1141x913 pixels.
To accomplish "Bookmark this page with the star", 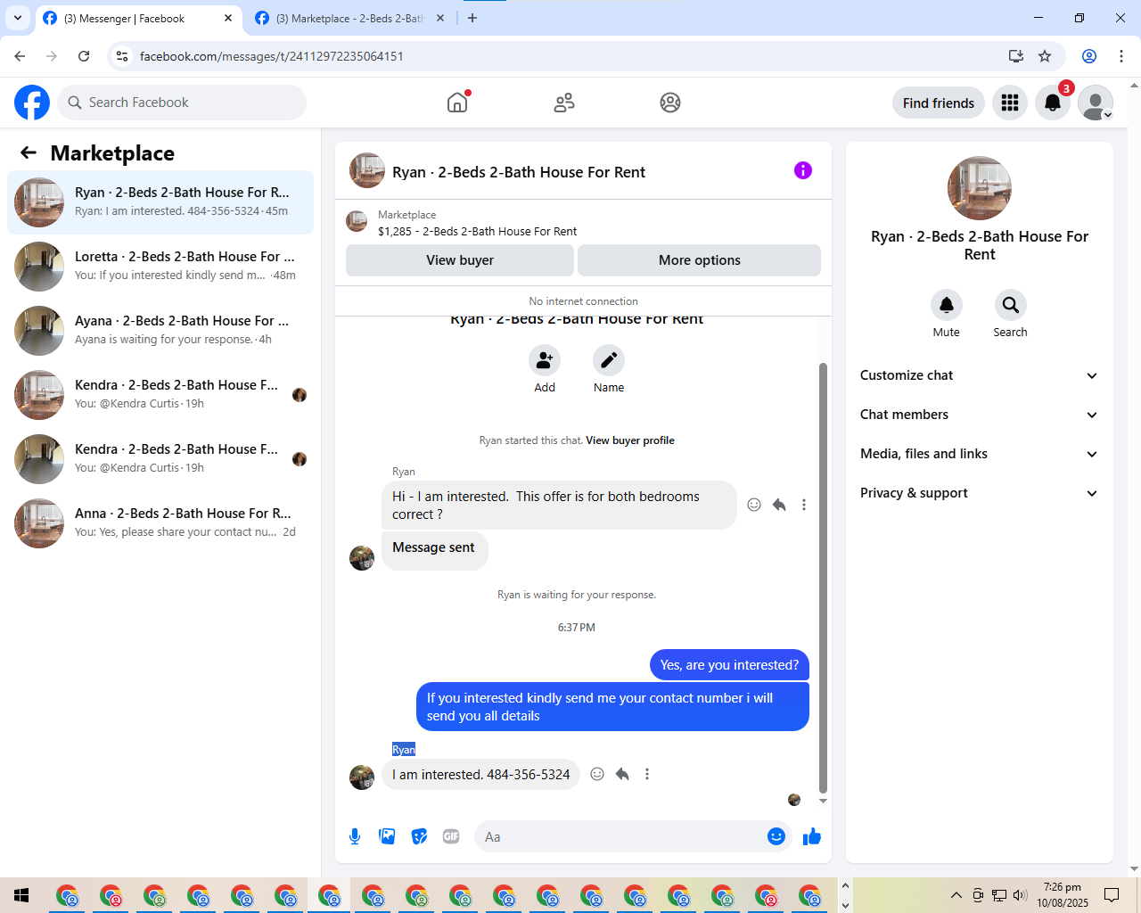I will point(1045,56).
